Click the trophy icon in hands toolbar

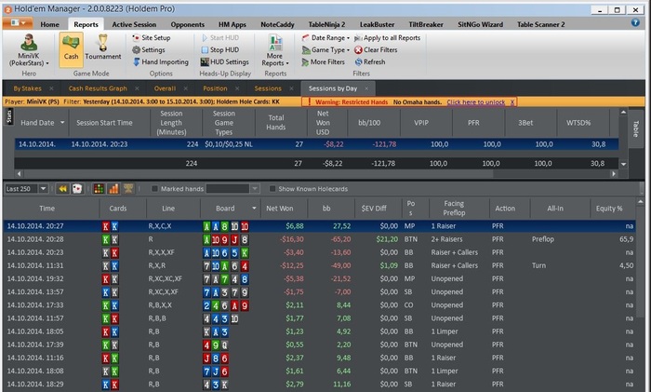click(128, 189)
